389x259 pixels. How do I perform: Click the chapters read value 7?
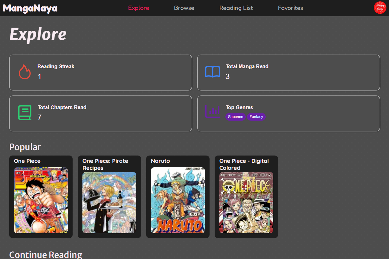click(40, 117)
